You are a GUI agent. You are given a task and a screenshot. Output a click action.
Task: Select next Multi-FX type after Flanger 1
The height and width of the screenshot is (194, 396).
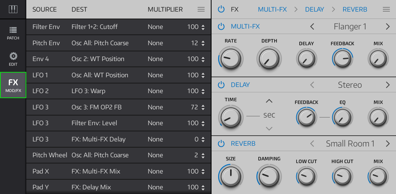[x=387, y=26]
